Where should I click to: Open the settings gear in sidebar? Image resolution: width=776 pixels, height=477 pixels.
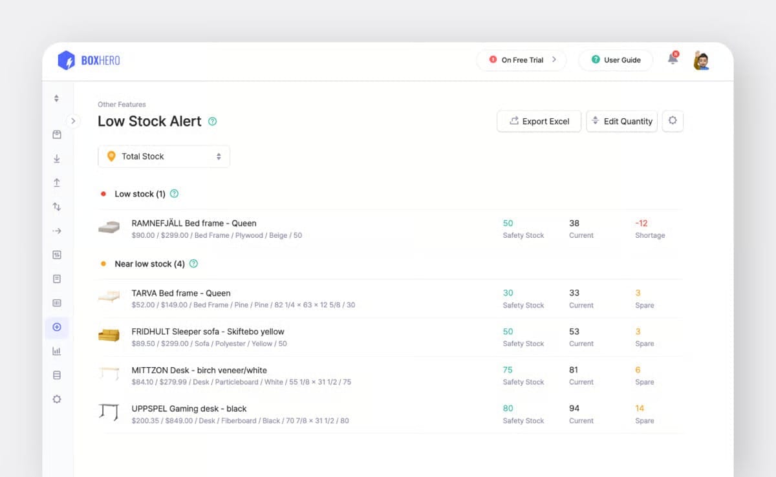pos(57,399)
